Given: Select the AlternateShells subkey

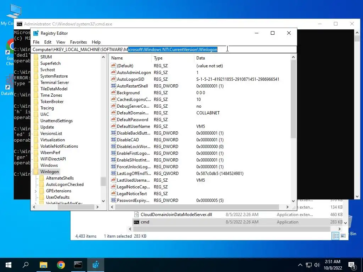Looking at the screenshot, I should point(60,178).
